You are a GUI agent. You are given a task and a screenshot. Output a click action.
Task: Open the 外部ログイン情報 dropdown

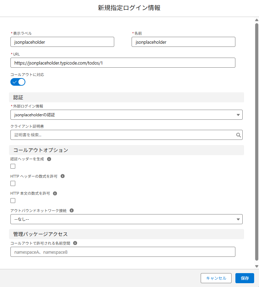coord(126,115)
